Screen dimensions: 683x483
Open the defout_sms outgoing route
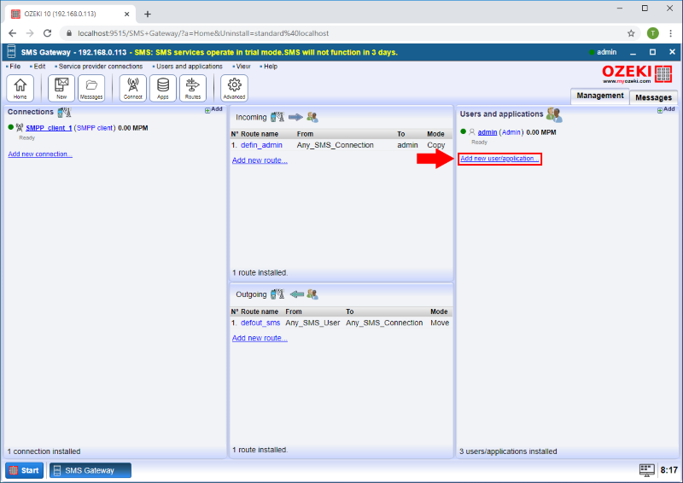coord(260,323)
